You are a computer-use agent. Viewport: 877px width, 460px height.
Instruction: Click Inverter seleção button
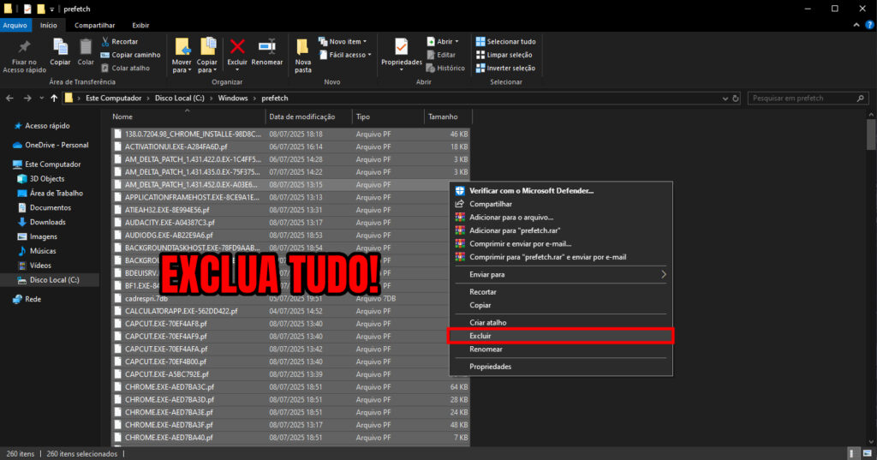505,69
